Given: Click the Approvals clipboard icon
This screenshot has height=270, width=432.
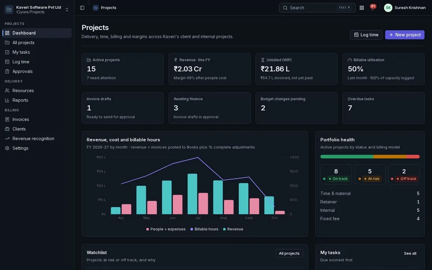Looking at the screenshot, I should point(7,71).
